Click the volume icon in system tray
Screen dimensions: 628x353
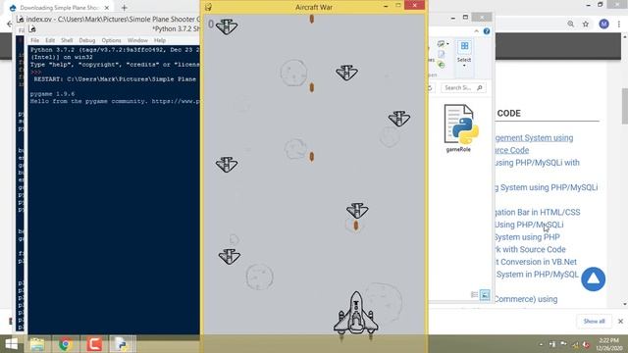pos(587,344)
